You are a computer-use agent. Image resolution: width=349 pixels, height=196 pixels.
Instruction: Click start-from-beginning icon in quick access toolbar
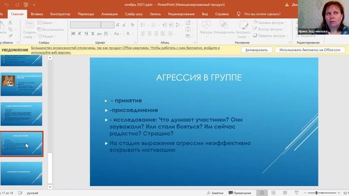pyautogui.click(x=26, y=5)
